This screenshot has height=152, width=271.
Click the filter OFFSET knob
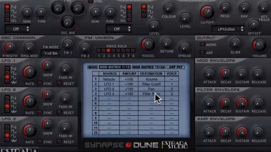254,24
